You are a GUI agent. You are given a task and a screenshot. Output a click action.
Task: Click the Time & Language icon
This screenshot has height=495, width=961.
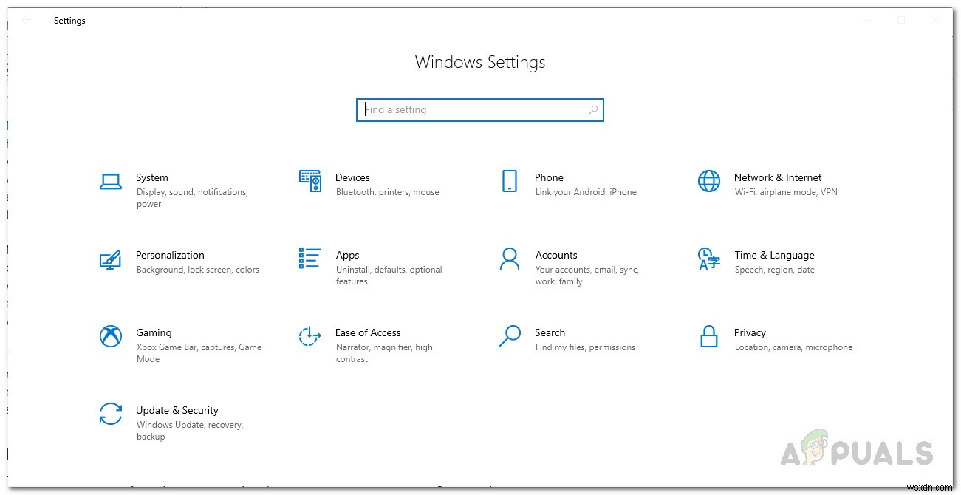coord(708,259)
